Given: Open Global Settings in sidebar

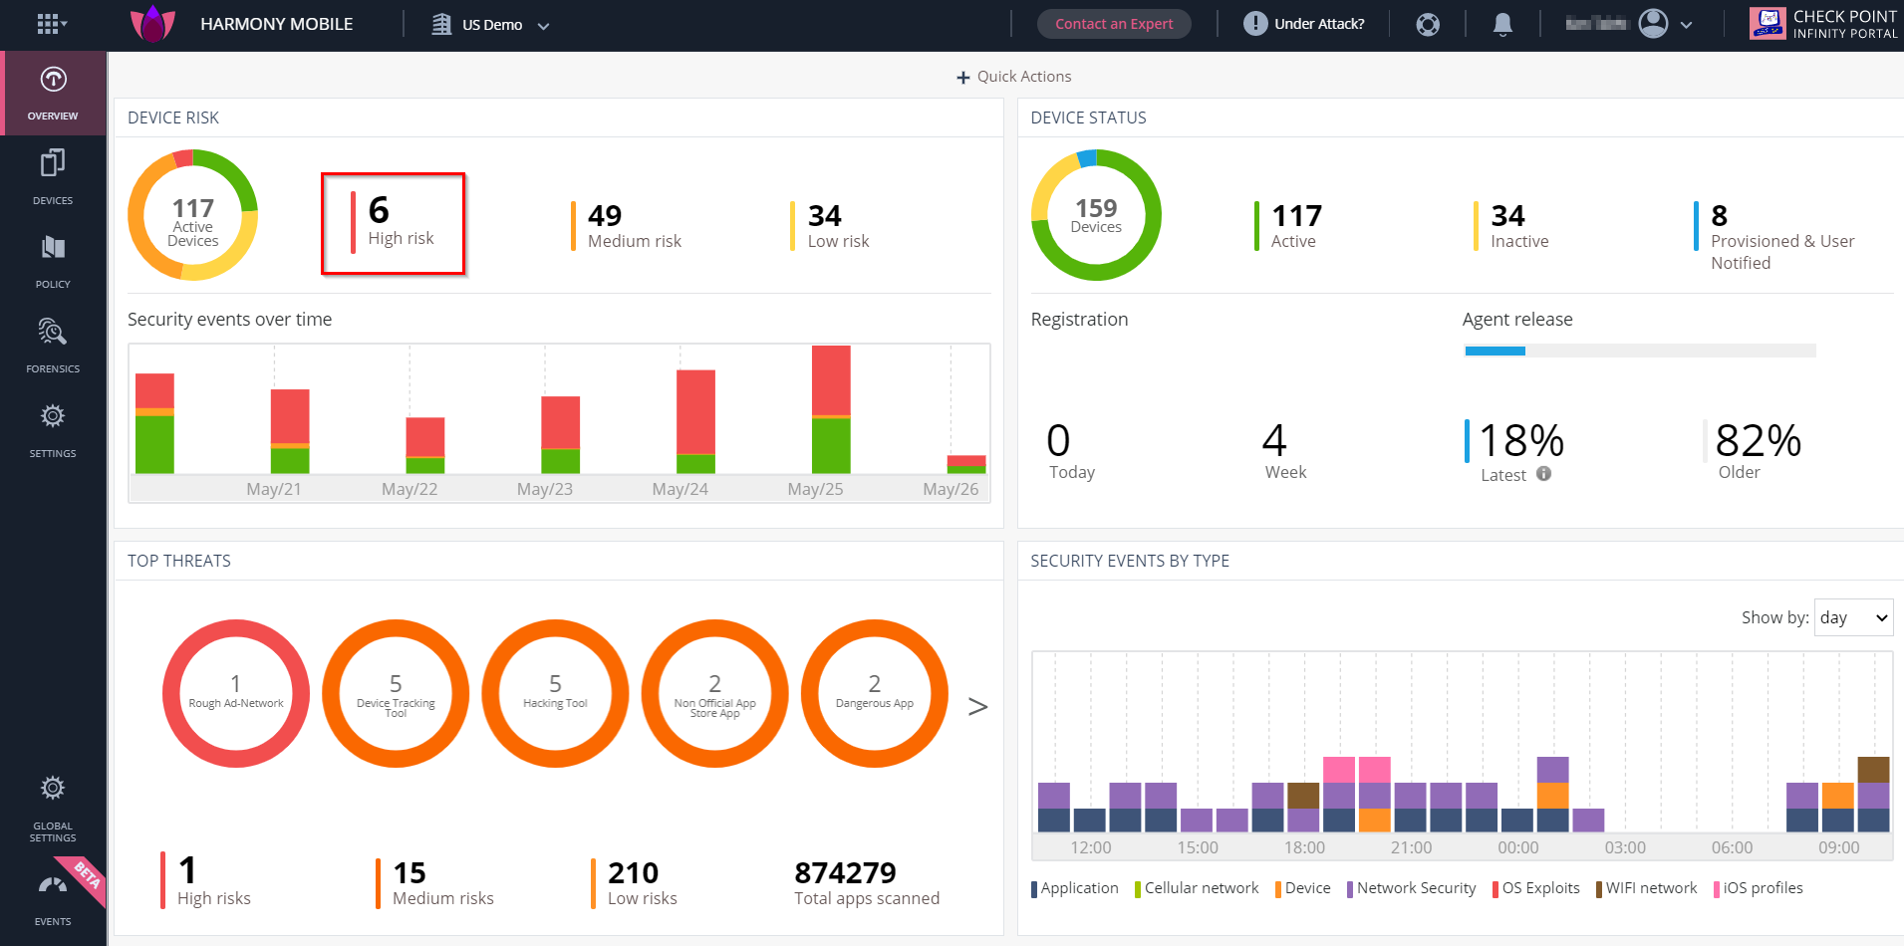Looking at the screenshot, I should coord(53,809).
